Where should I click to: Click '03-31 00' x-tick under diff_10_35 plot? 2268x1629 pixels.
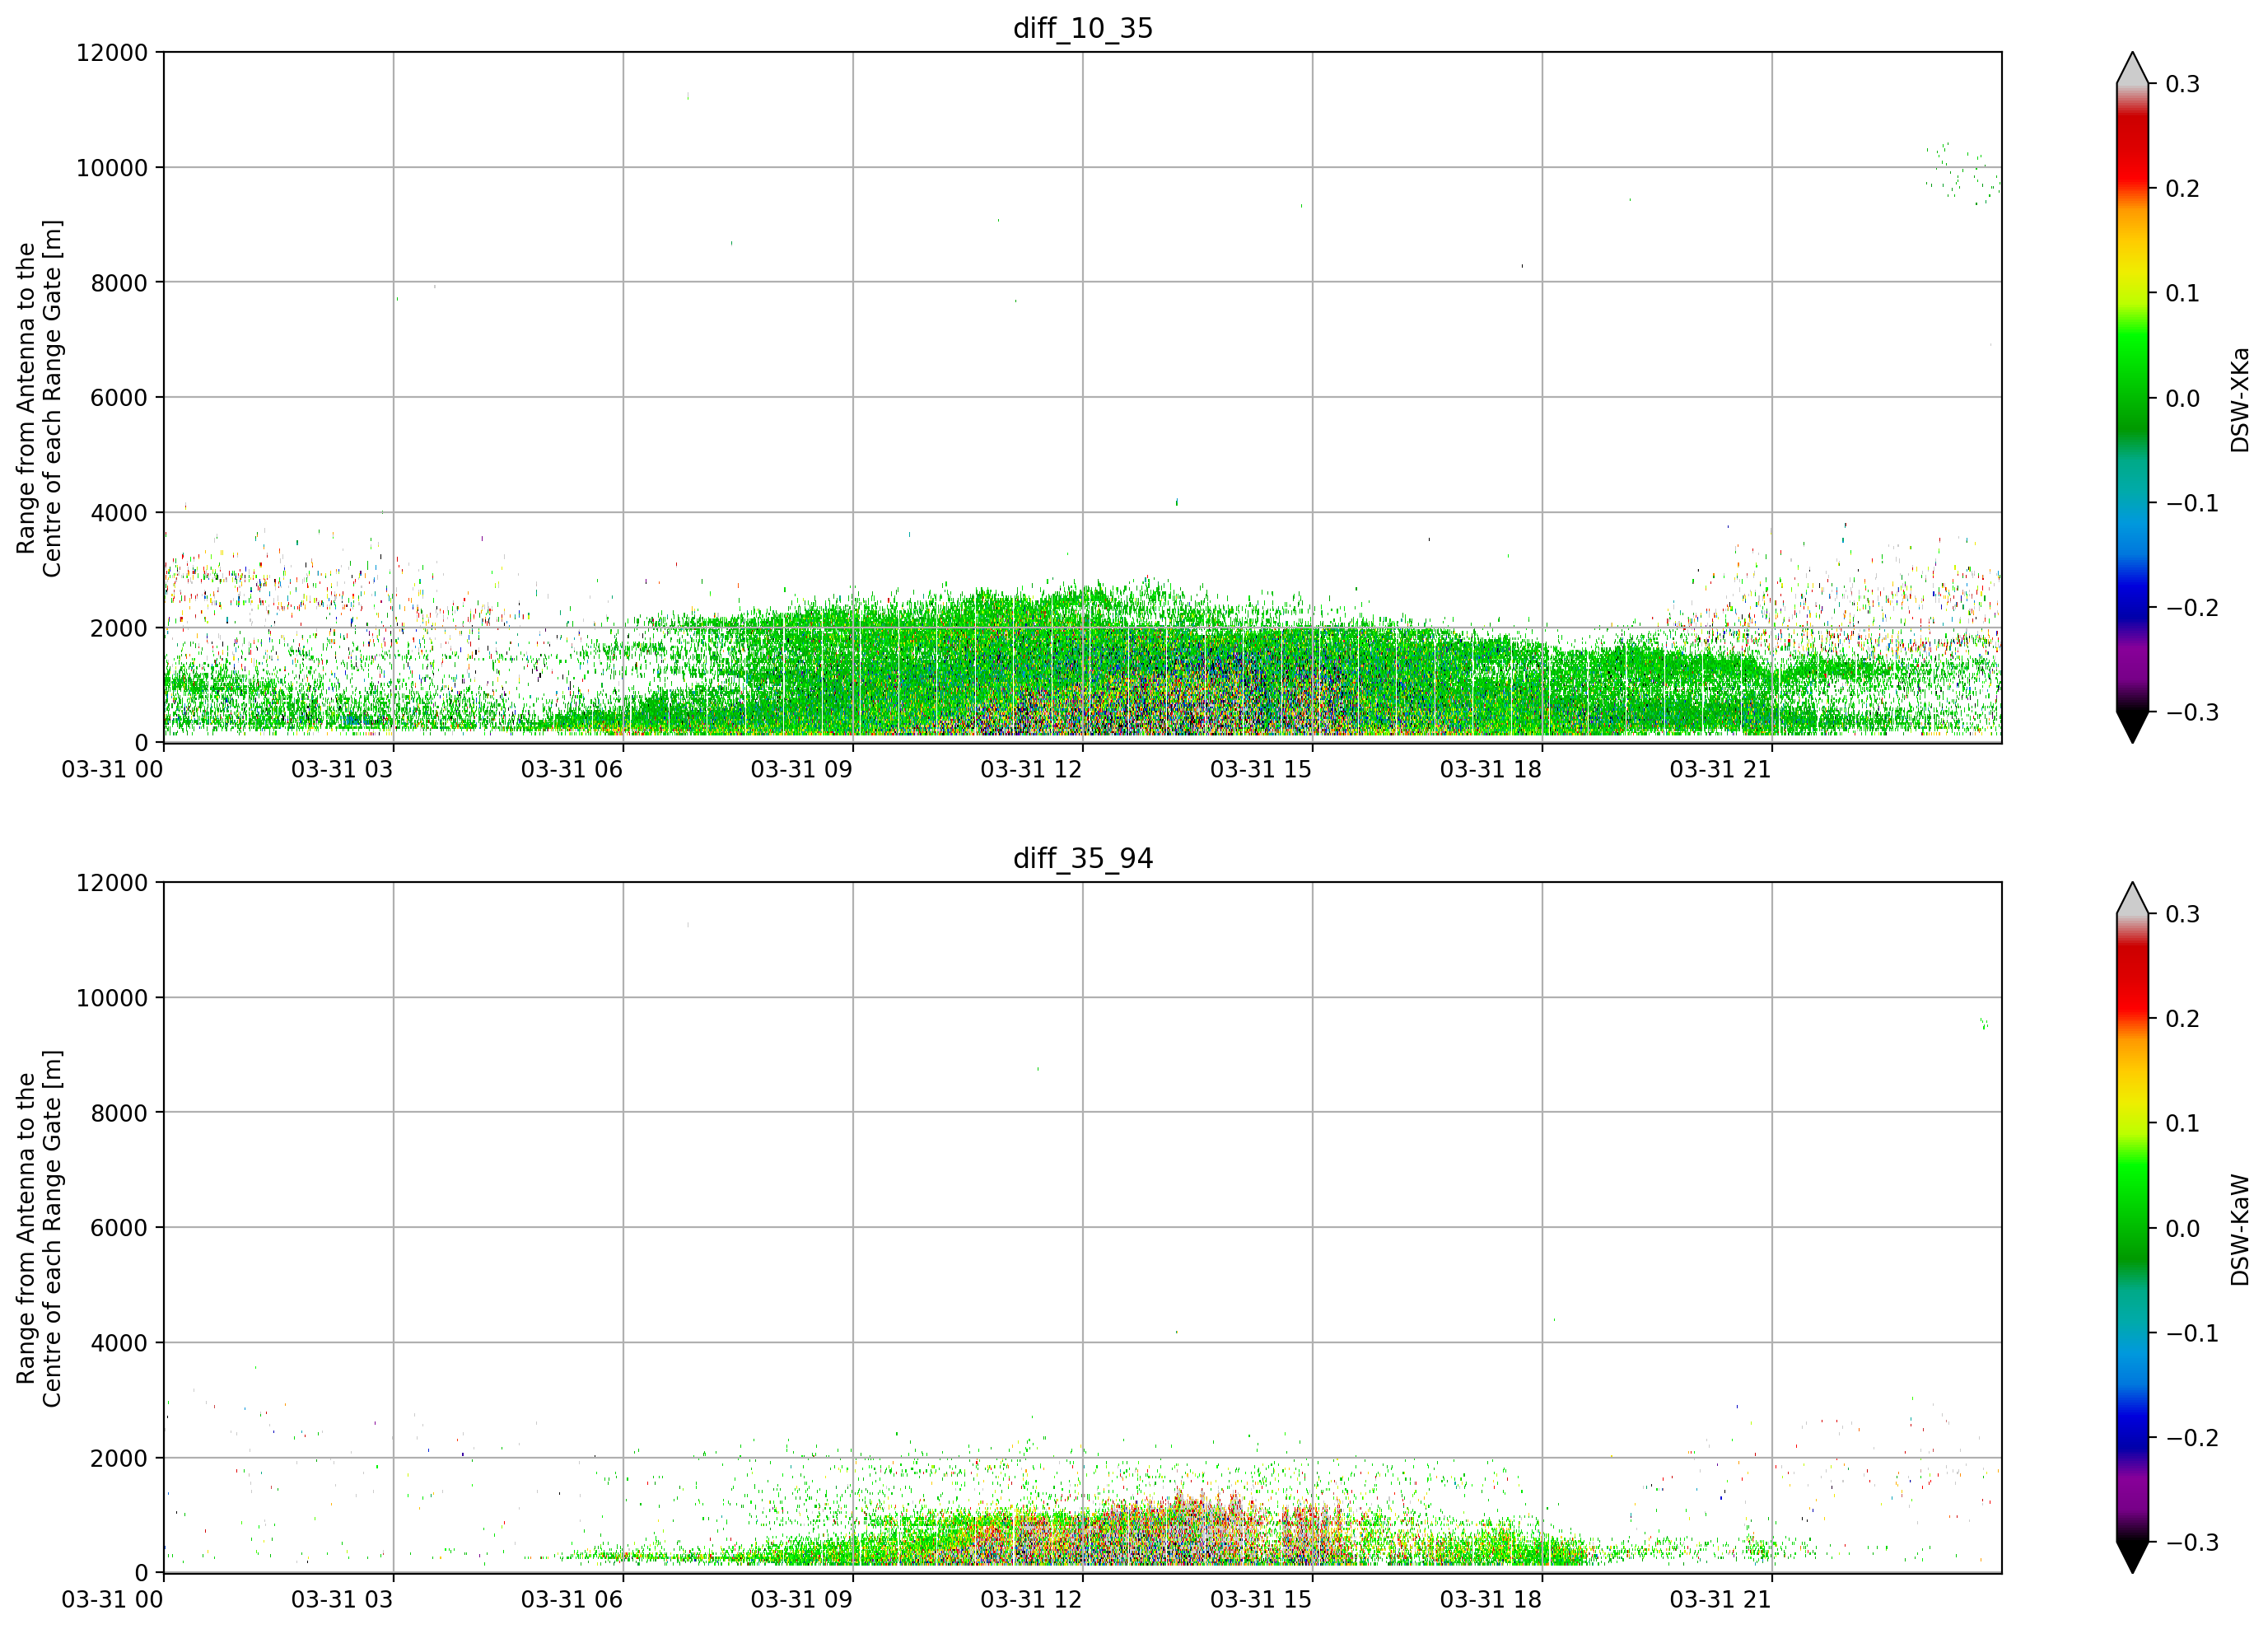click(112, 770)
